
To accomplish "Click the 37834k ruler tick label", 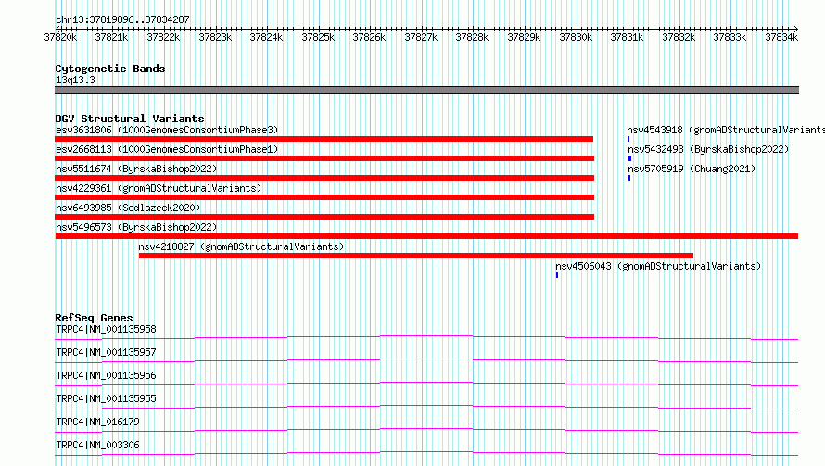I will pyautogui.click(x=781, y=37).
